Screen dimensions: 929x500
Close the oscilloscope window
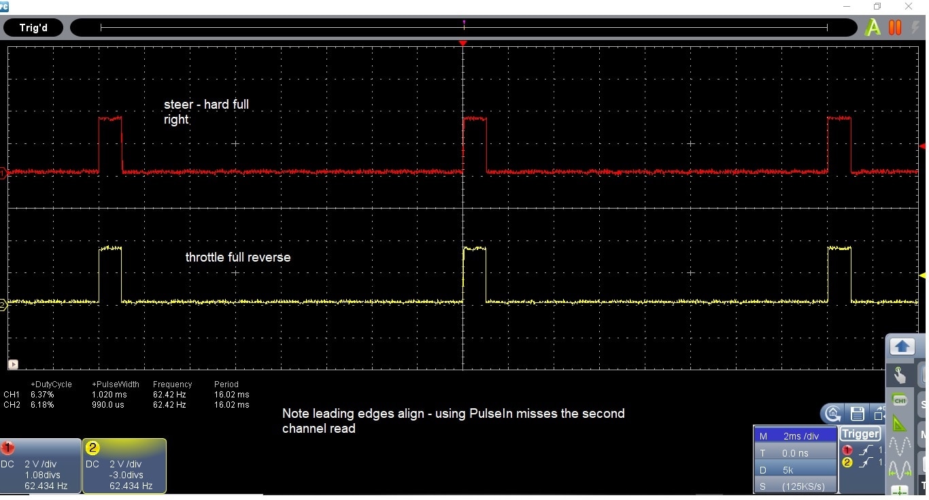coord(909,6)
